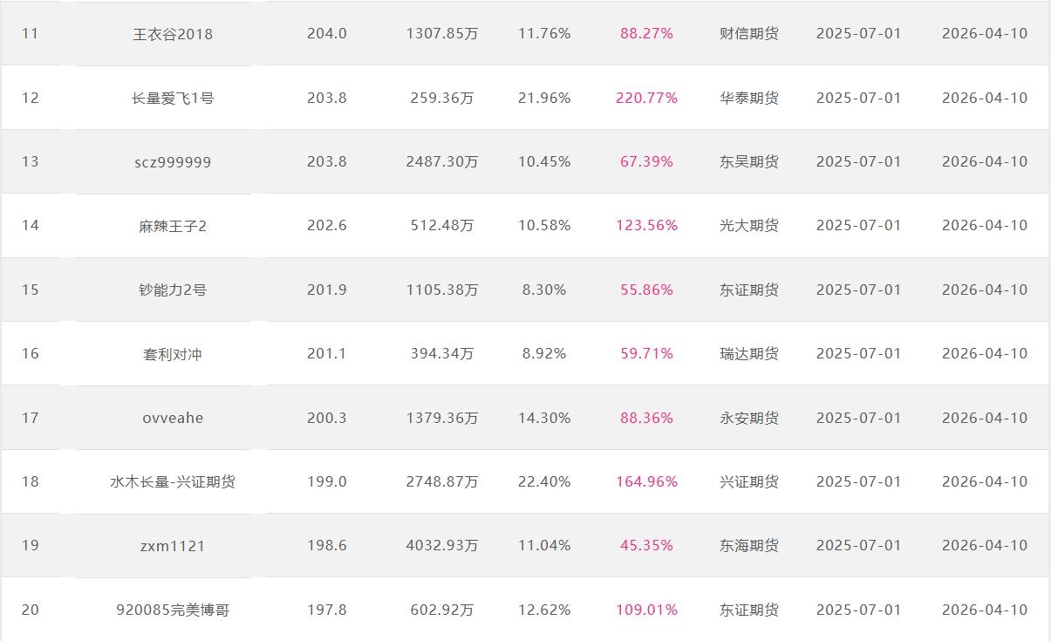The image size is (1051, 641).
Task: Click the 财信期货 company cell
Action: click(x=749, y=34)
